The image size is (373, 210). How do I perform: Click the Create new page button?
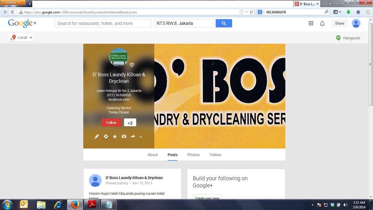pos(207,198)
